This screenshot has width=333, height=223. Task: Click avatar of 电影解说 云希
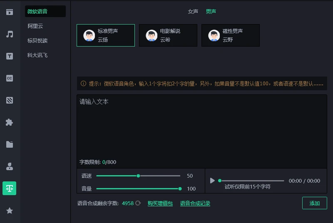(152, 35)
